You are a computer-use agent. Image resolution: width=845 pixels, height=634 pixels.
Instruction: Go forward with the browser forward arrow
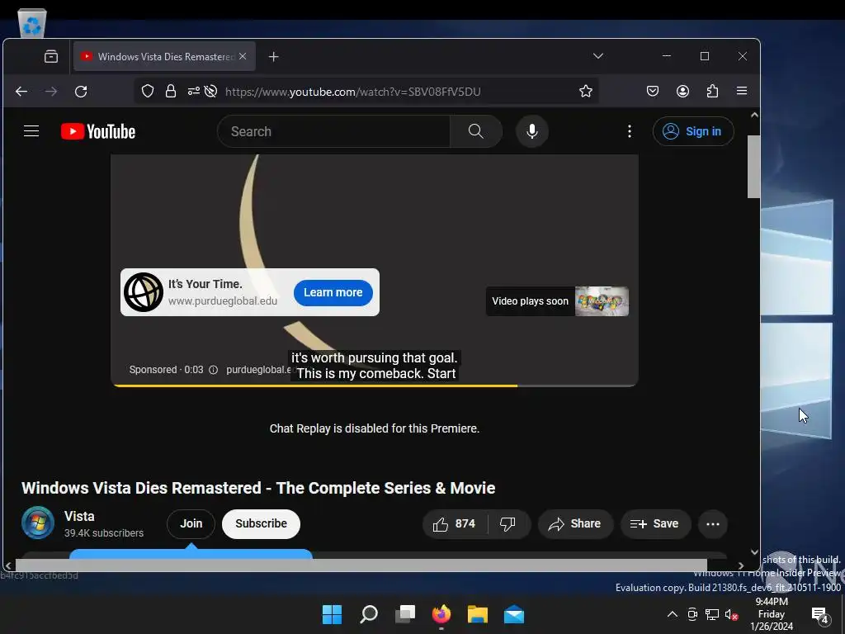click(51, 91)
